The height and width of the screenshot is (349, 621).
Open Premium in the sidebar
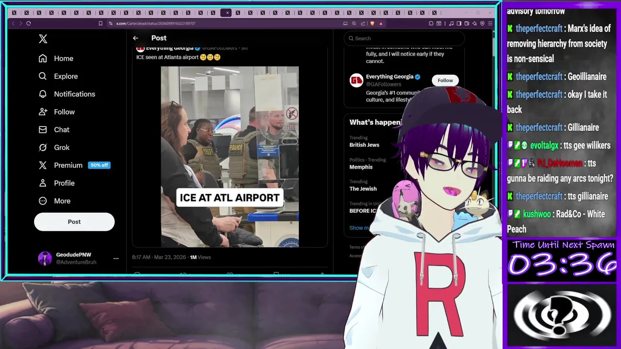click(x=61, y=165)
